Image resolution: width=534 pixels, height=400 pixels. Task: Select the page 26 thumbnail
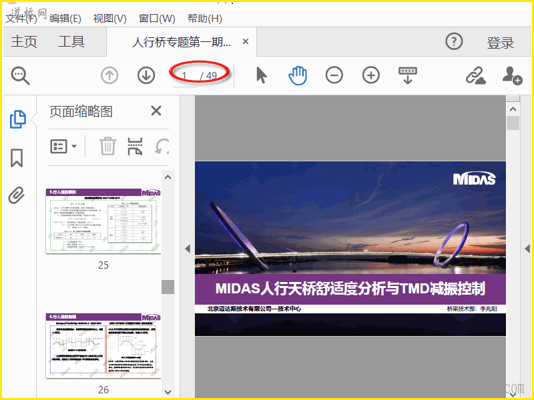coord(103,345)
